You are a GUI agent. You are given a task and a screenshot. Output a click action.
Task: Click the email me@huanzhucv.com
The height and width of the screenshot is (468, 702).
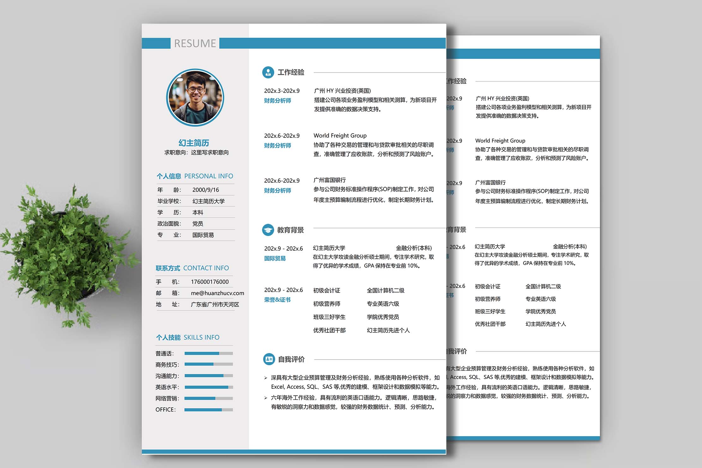217,293
